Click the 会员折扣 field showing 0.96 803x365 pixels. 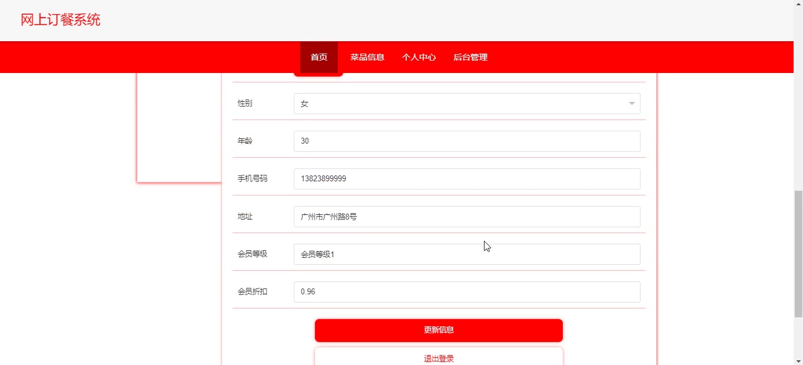click(467, 292)
